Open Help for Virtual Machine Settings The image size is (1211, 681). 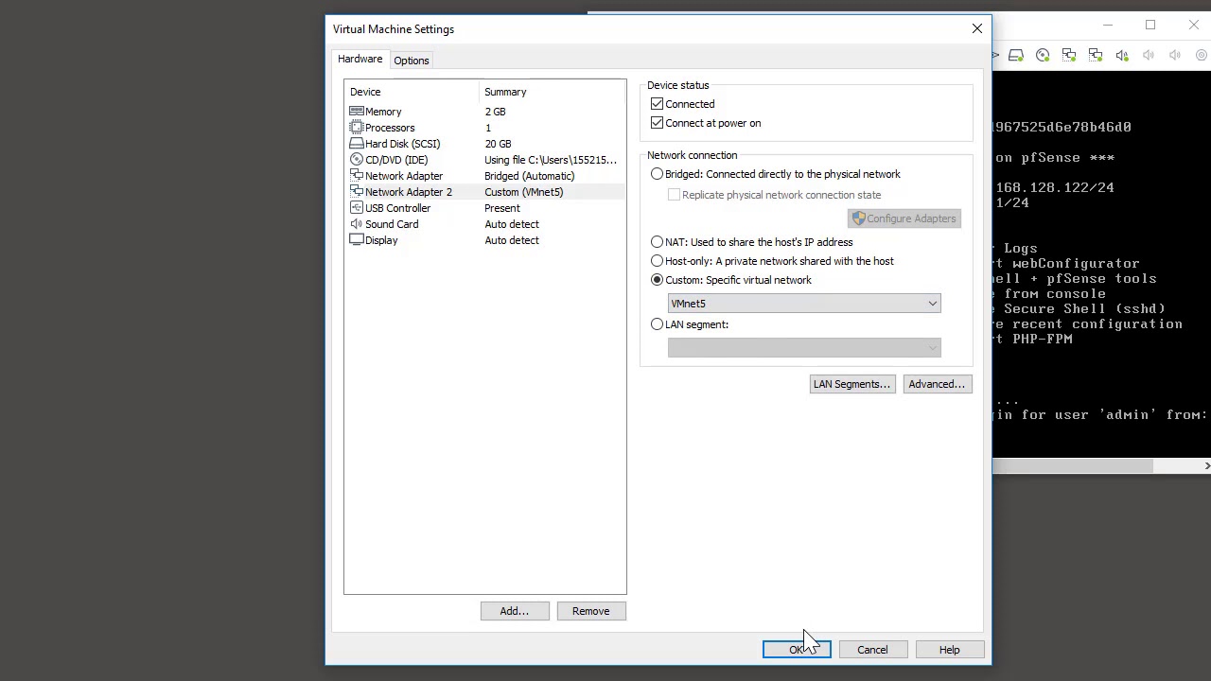pos(950,650)
